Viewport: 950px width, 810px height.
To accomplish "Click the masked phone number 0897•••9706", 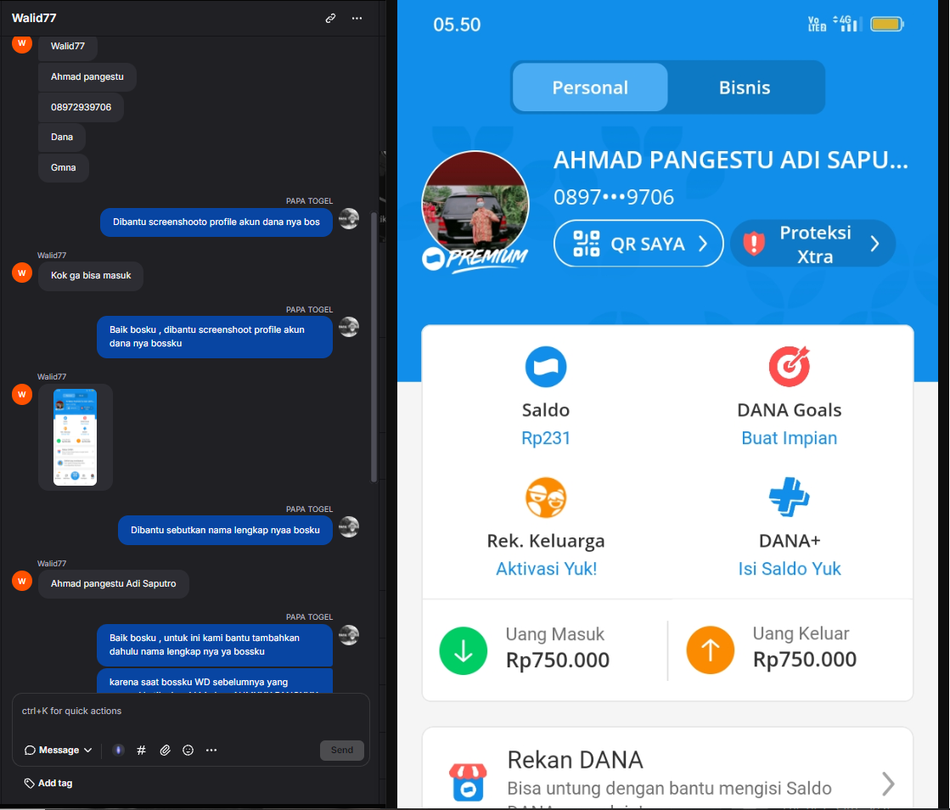I will click(x=614, y=197).
